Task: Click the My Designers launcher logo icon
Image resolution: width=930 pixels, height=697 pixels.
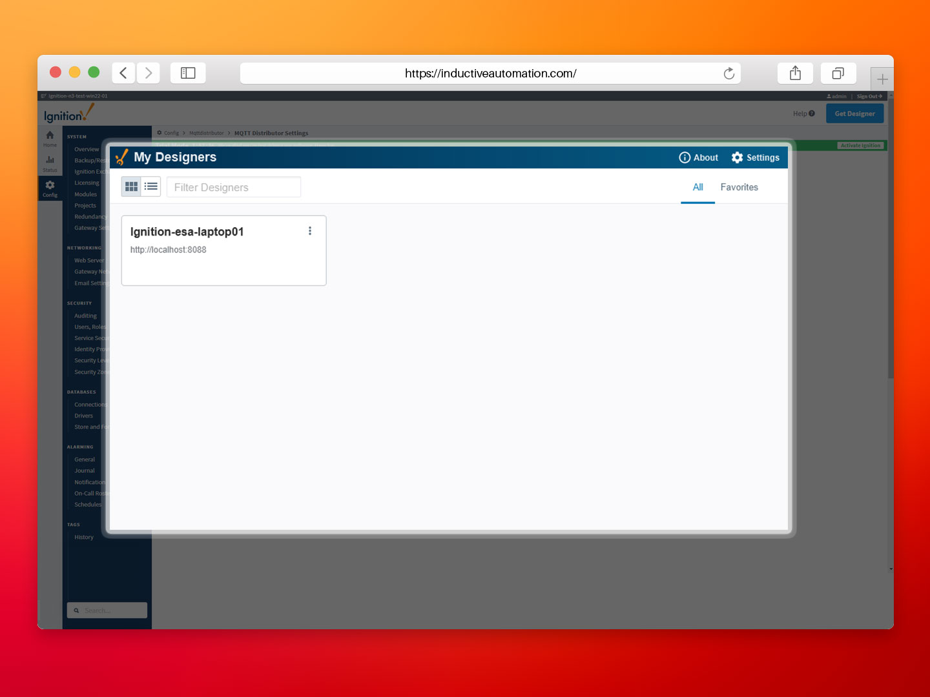Action: [x=121, y=157]
